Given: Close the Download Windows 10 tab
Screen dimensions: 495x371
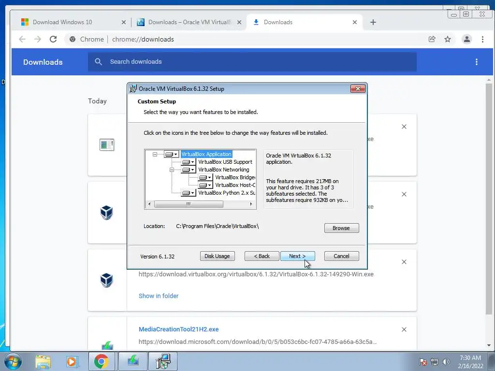Looking at the screenshot, I should pyautogui.click(x=123, y=22).
